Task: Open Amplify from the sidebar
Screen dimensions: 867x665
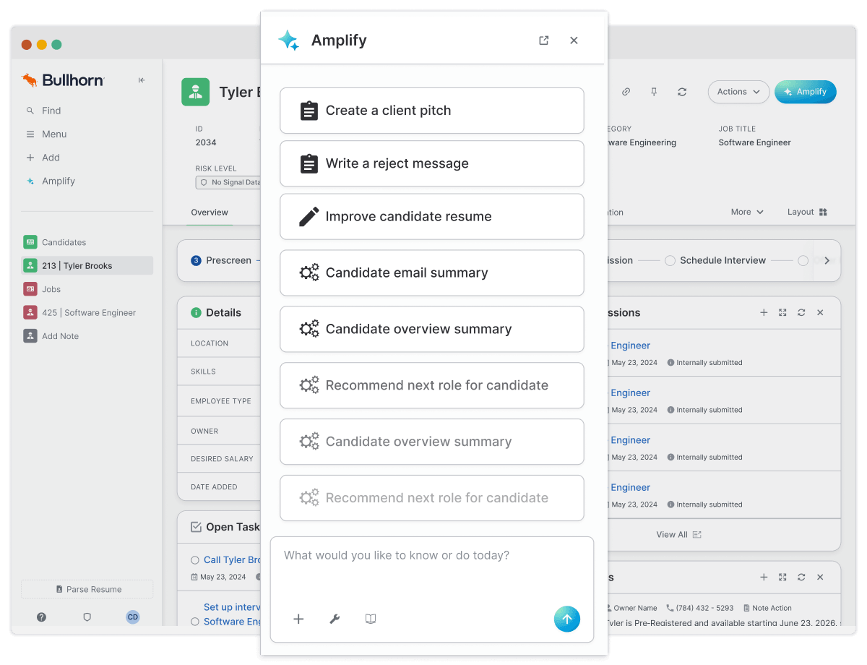Action: pos(58,181)
